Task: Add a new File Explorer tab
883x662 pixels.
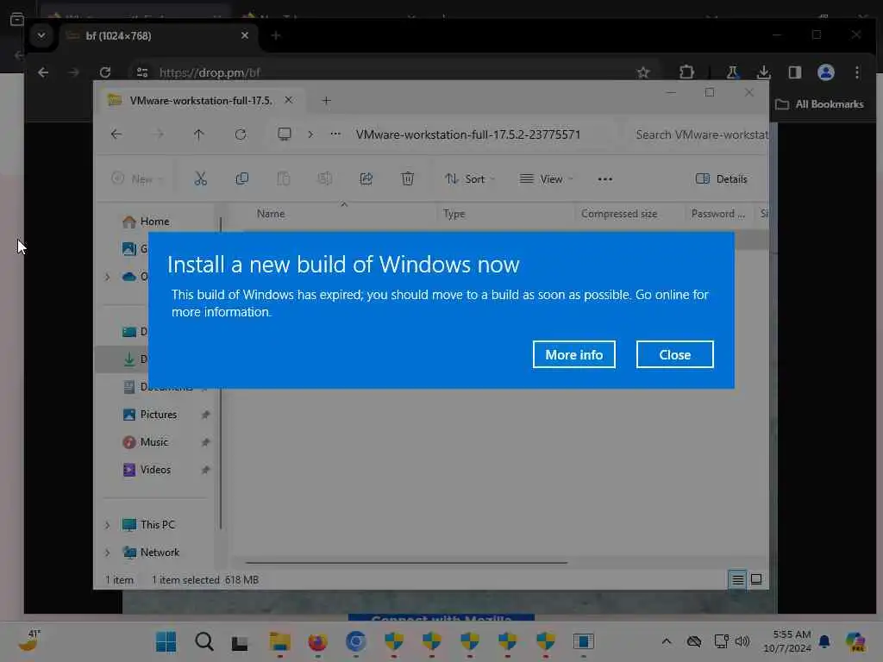Action: coord(326,100)
